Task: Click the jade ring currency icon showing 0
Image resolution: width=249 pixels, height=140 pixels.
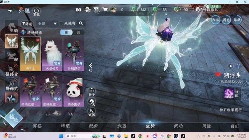Action: tap(113, 9)
